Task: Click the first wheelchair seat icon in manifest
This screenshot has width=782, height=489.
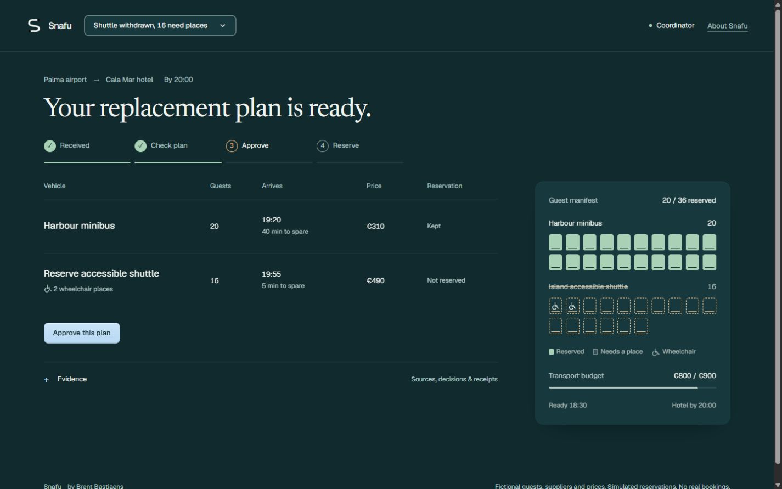Action: [555, 306]
